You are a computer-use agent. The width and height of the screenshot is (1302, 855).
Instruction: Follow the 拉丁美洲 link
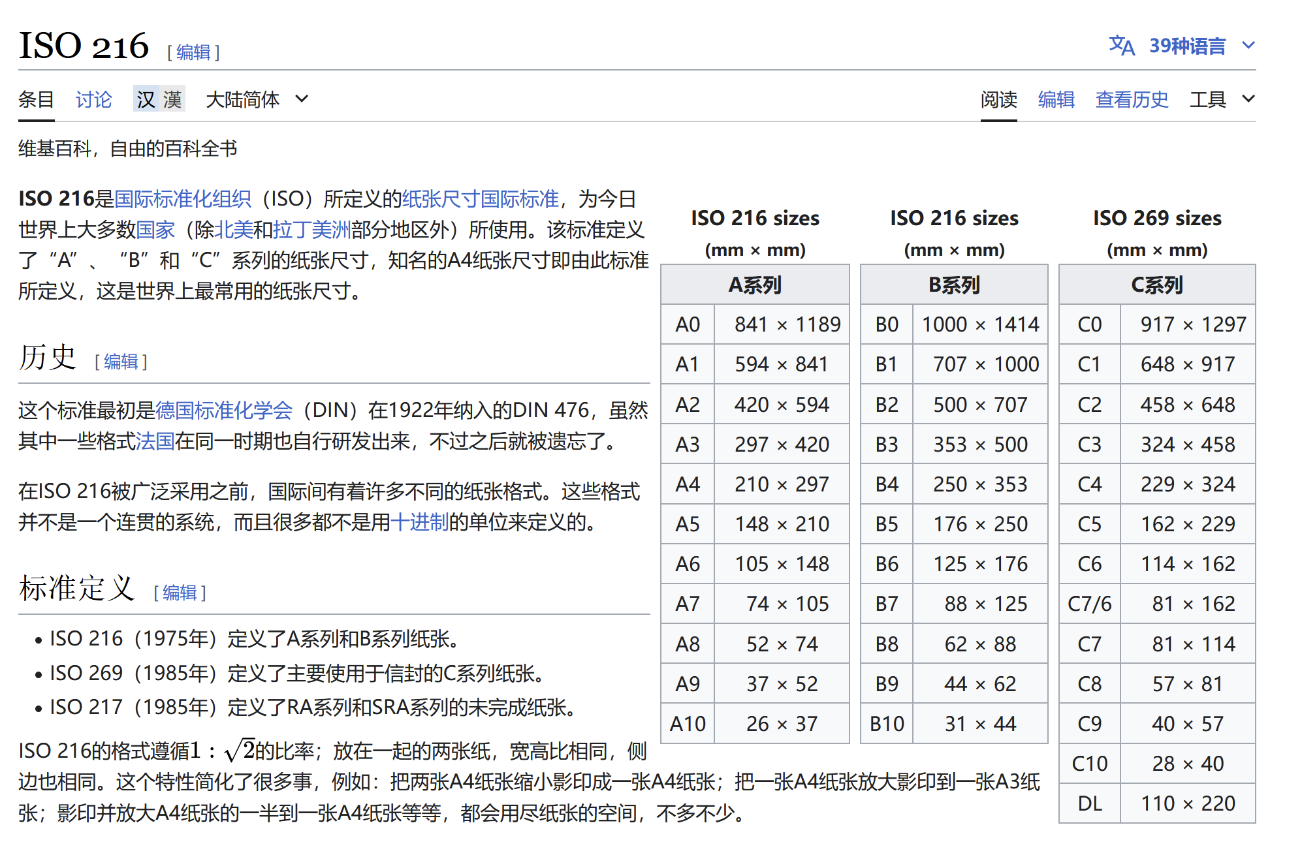point(312,229)
